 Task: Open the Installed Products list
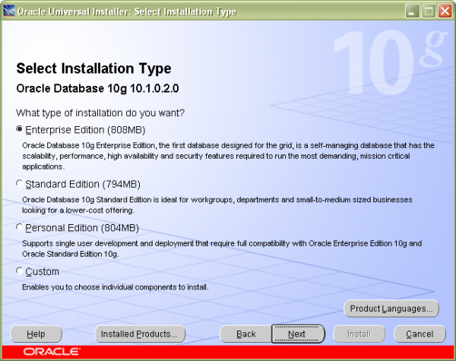pos(140,334)
